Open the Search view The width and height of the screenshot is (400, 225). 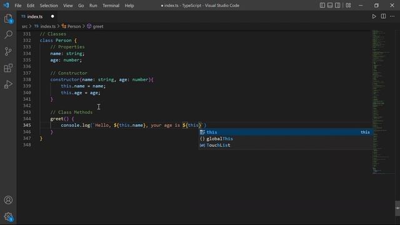8,34
